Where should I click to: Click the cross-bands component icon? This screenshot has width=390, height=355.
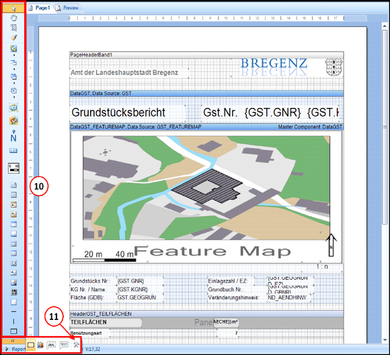click(13, 77)
